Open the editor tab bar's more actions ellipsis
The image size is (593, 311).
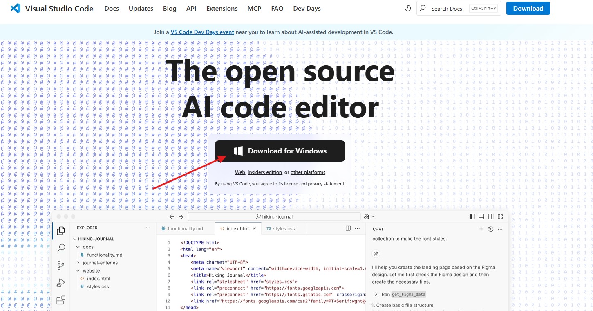(x=358, y=228)
